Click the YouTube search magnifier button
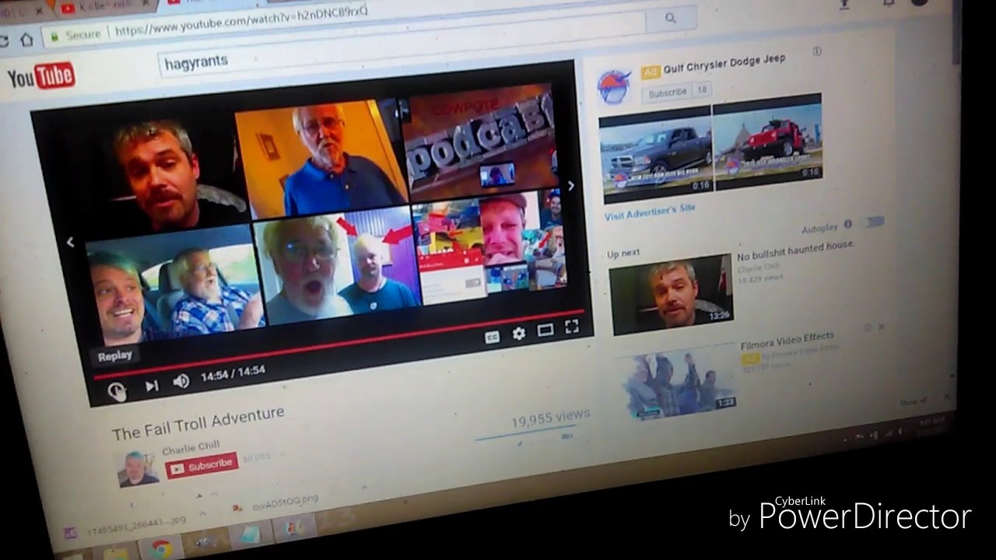 [x=671, y=19]
